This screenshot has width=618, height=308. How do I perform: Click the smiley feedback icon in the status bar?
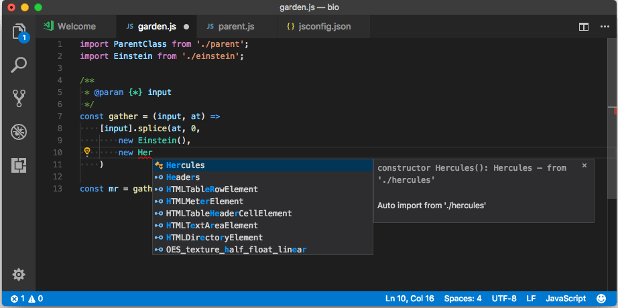click(x=601, y=299)
